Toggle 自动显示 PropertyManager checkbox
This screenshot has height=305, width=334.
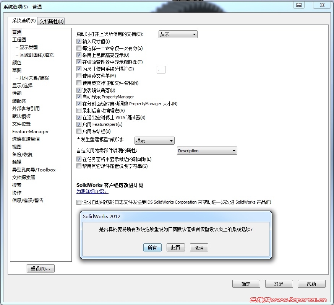[79, 97]
